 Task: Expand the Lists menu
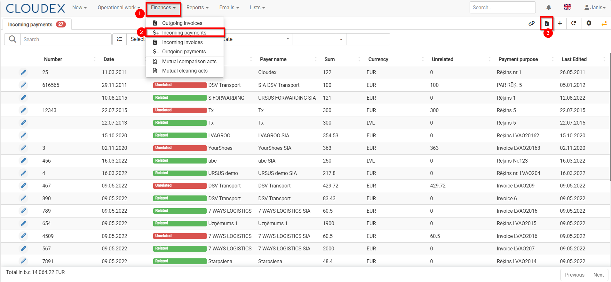point(257,8)
